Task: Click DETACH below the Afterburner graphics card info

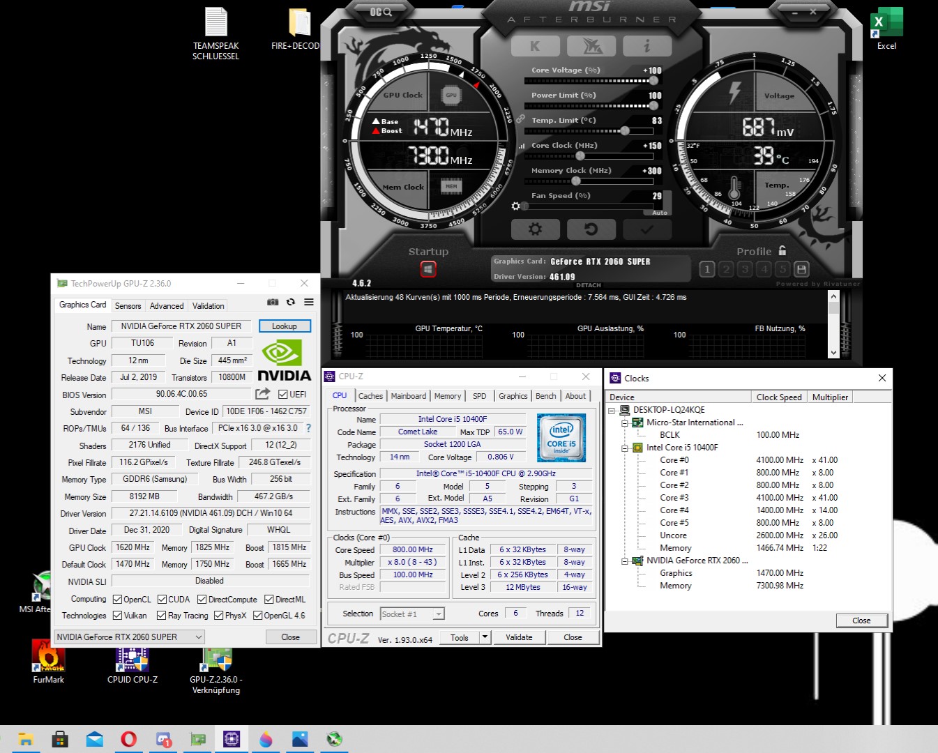Action: (589, 285)
